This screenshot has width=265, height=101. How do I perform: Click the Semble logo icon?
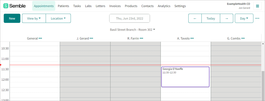tap(6, 6)
